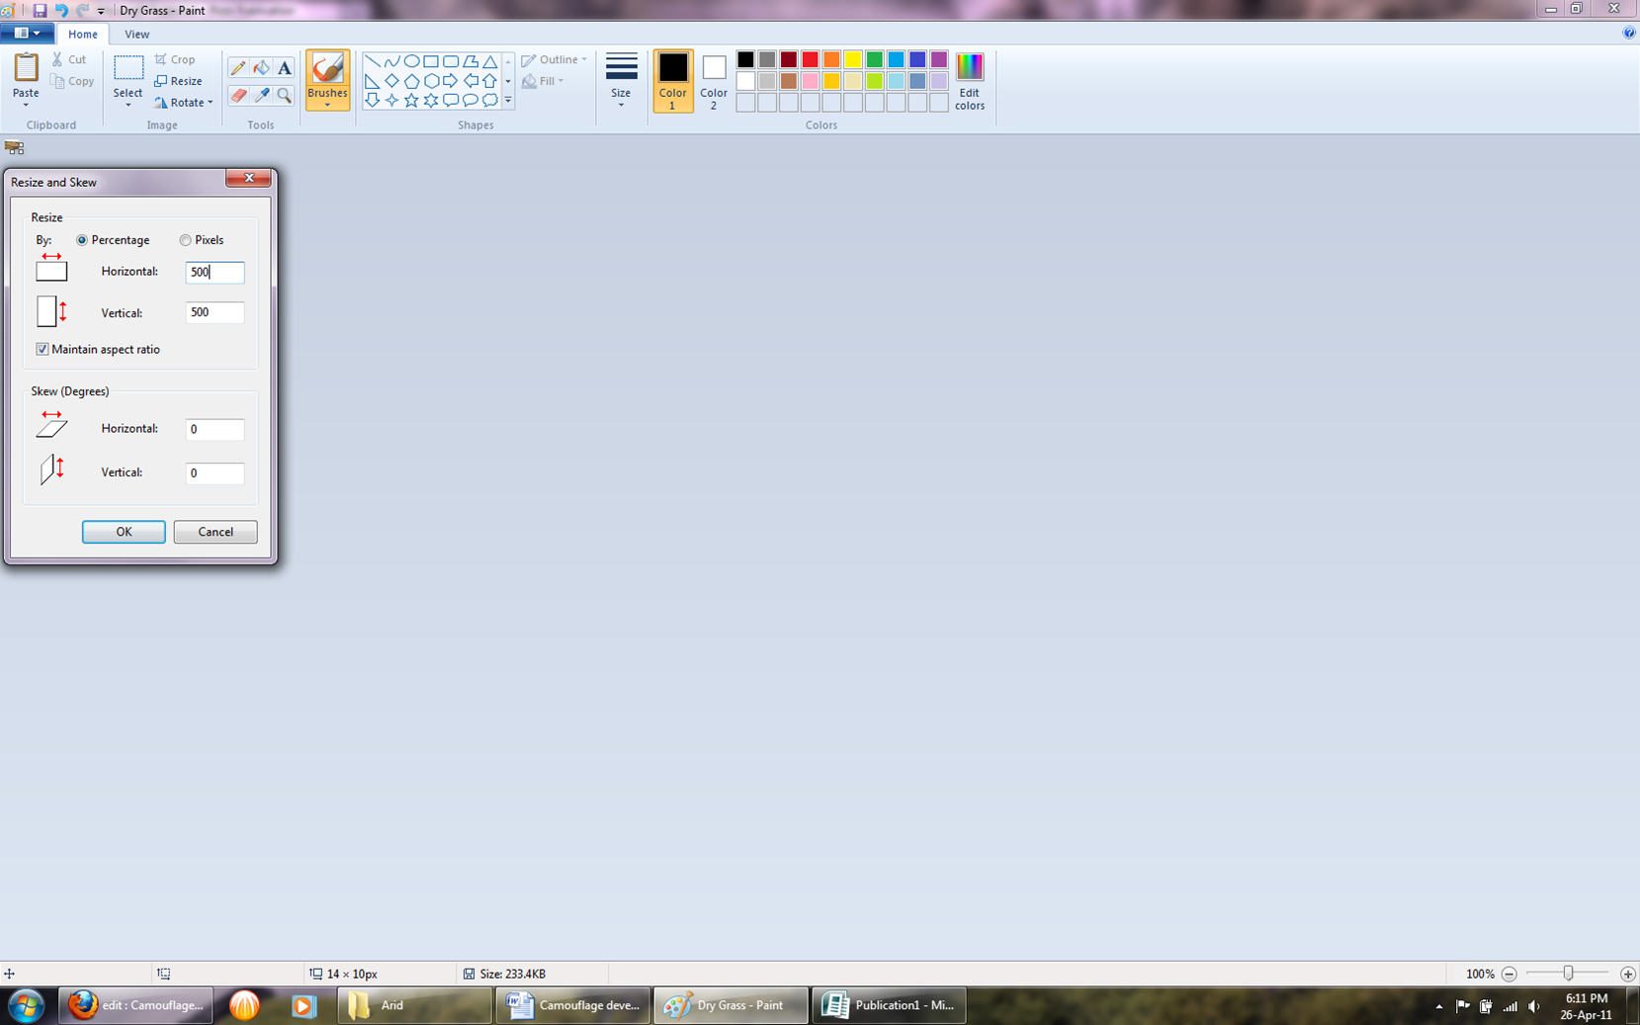Open the Edit colors dialog
This screenshot has width=1640, height=1025.
[x=970, y=81]
